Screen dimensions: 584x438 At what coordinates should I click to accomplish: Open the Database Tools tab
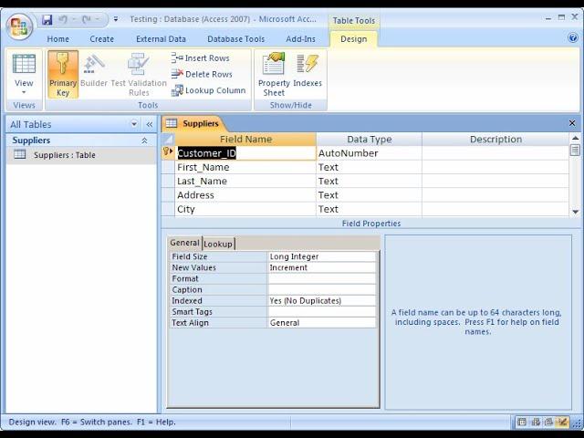(x=235, y=39)
